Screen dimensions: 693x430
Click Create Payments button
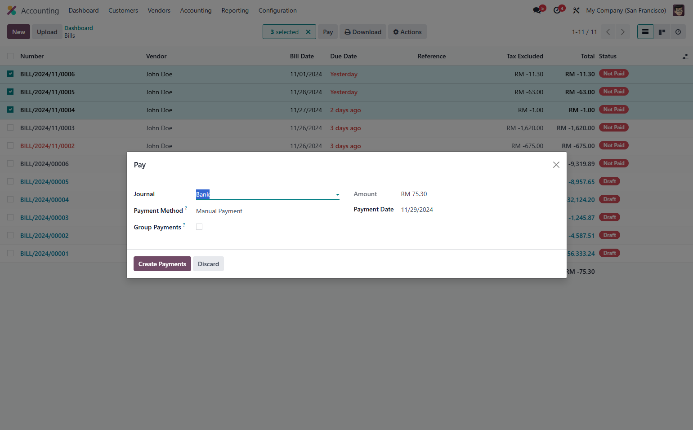tap(162, 264)
